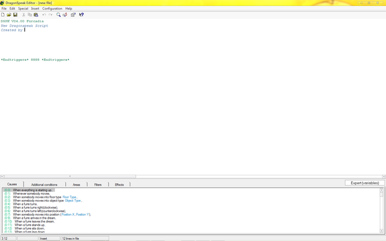The image size is (386, 241).
Task: Open Find with the magnifier icon
Action: [59, 14]
